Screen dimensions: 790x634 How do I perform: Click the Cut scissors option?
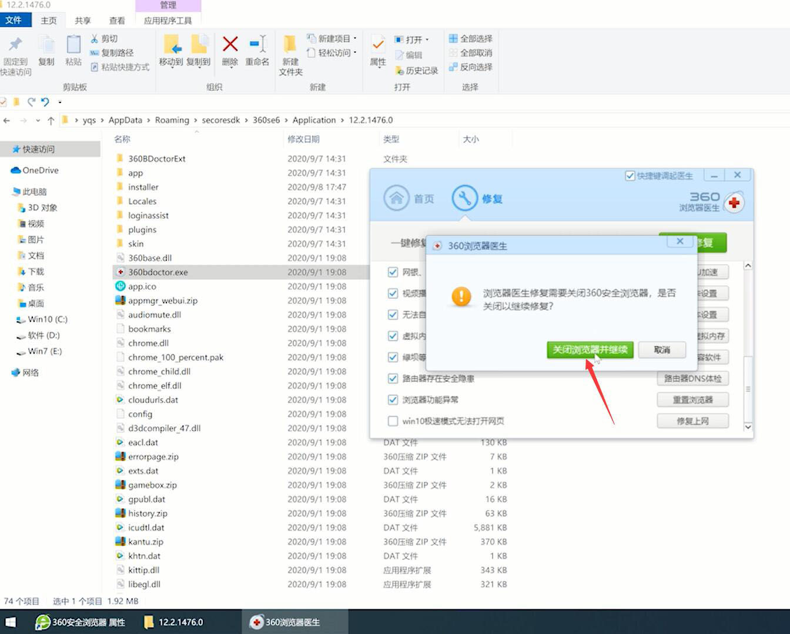(x=104, y=39)
